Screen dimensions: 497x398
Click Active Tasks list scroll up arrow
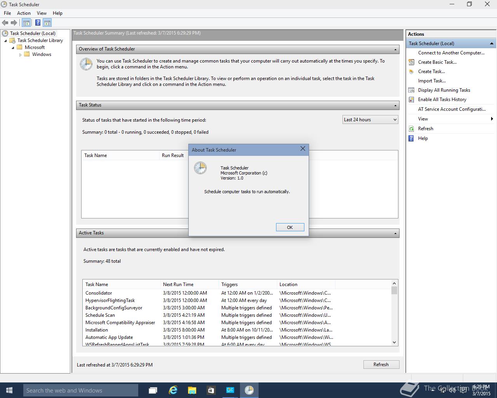(394, 283)
